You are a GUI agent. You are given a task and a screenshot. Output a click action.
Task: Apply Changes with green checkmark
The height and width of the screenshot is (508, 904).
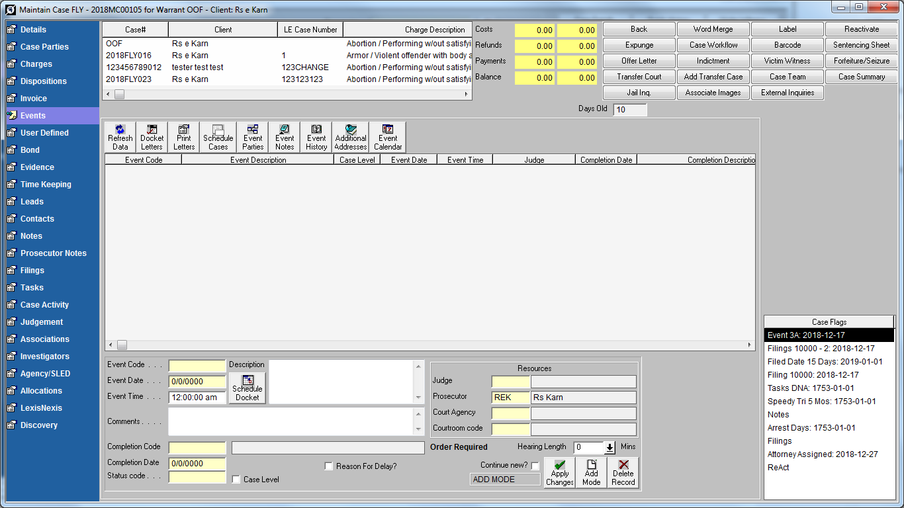click(x=560, y=473)
